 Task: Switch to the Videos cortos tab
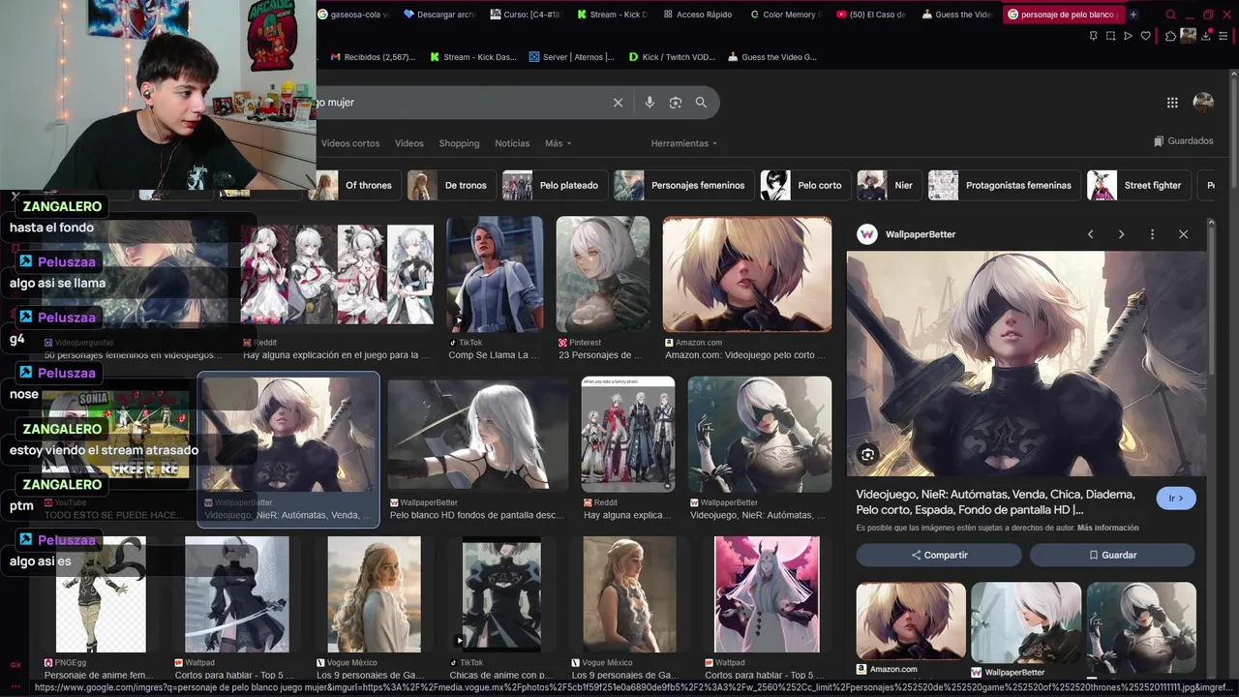point(350,143)
